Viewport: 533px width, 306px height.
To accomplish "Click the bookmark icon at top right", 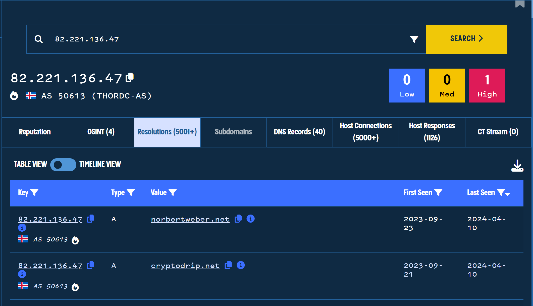I will 520,4.
